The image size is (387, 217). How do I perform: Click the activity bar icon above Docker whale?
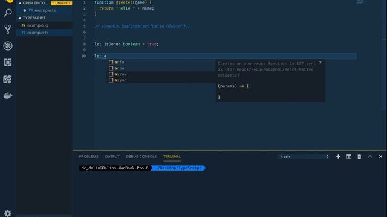pyautogui.click(x=8, y=79)
